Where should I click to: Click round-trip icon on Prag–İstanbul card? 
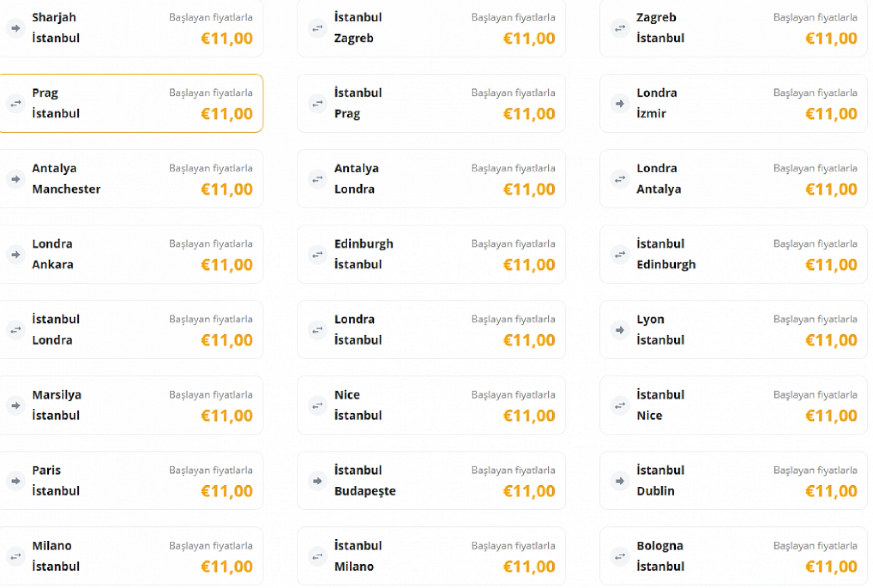click(16, 104)
